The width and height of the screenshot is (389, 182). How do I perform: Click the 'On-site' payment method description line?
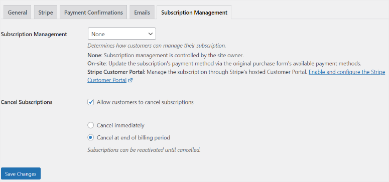click(224, 63)
